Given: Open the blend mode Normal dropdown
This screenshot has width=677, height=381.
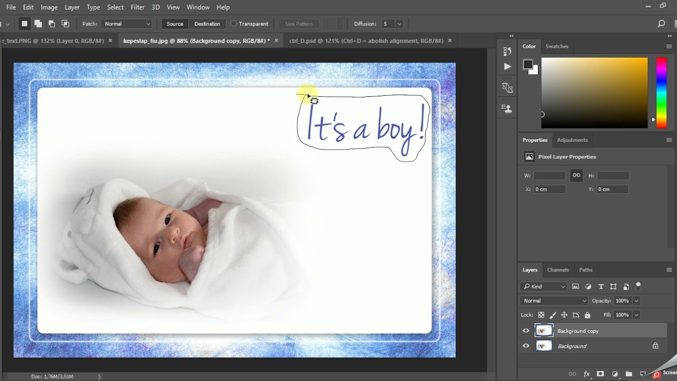Looking at the screenshot, I should [554, 301].
